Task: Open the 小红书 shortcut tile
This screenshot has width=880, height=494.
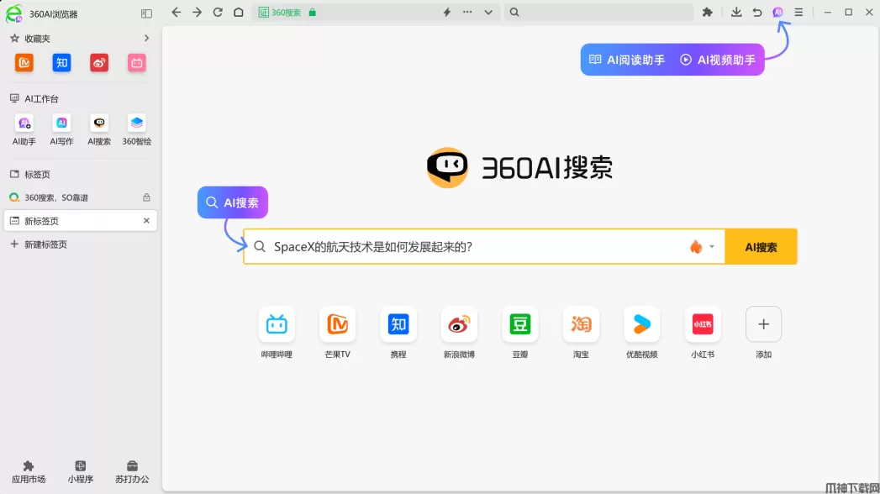Action: click(703, 324)
